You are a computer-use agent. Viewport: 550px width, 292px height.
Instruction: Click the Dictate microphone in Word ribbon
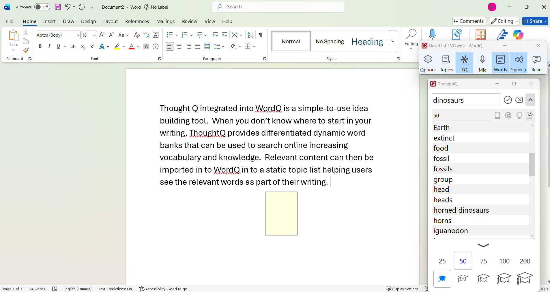(432, 35)
